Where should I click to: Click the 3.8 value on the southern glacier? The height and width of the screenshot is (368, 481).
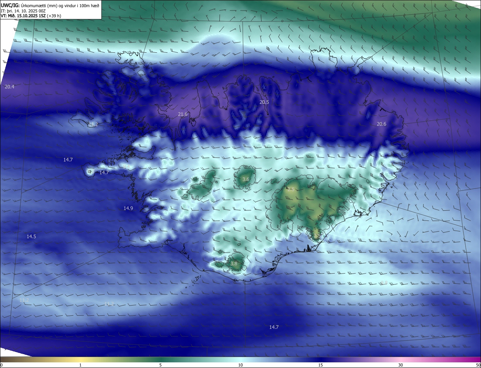point(234,264)
